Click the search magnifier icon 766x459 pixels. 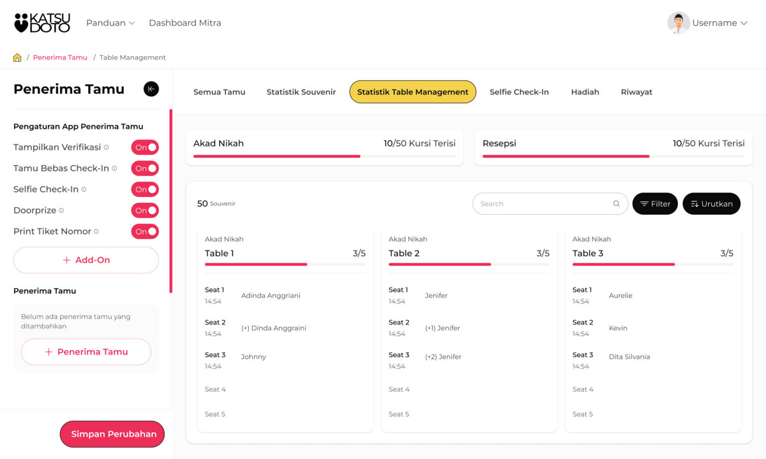(x=617, y=204)
